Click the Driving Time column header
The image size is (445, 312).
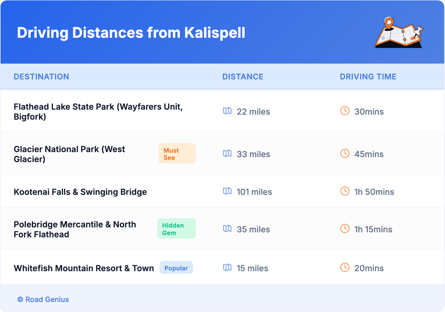pos(368,77)
